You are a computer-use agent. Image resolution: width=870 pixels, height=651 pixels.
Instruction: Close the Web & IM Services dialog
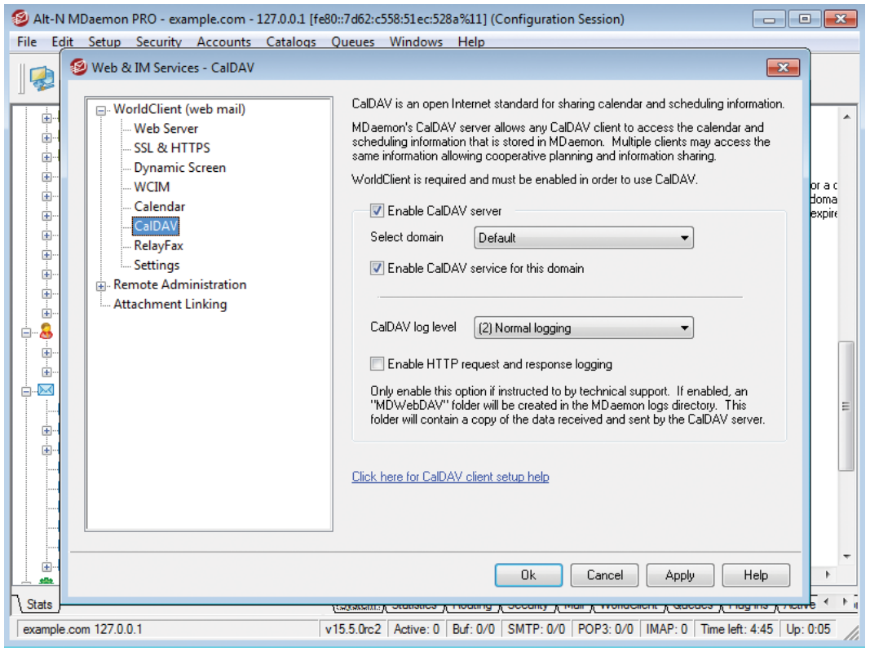pos(783,67)
